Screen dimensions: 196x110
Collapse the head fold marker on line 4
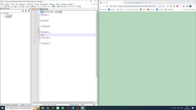pyautogui.click(x=40, y=20)
